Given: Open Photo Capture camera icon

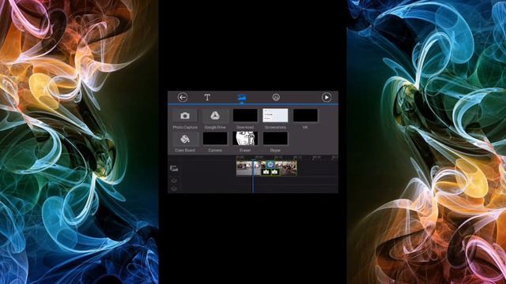Looking at the screenshot, I should point(185,115).
